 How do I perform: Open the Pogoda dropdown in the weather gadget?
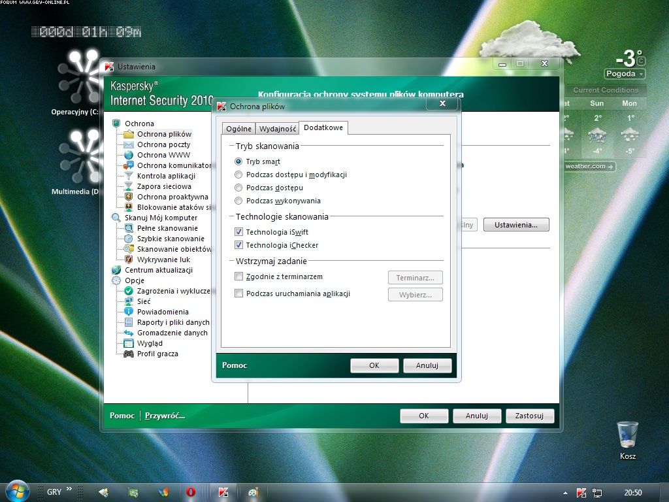pos(624,74)
